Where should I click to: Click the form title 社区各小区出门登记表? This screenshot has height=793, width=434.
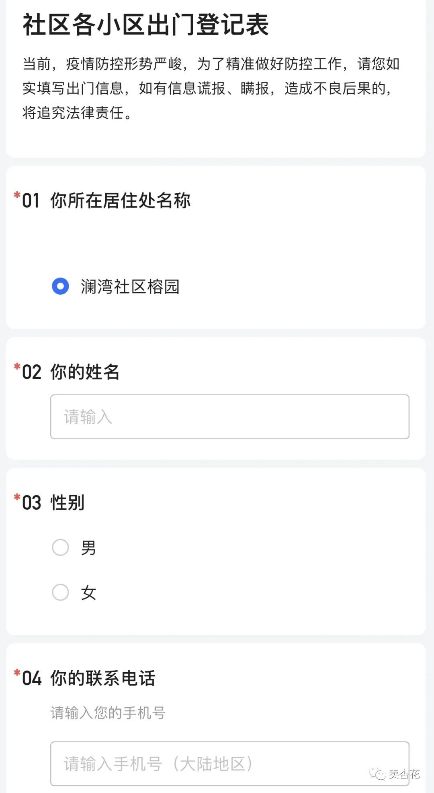coord(145,25)
